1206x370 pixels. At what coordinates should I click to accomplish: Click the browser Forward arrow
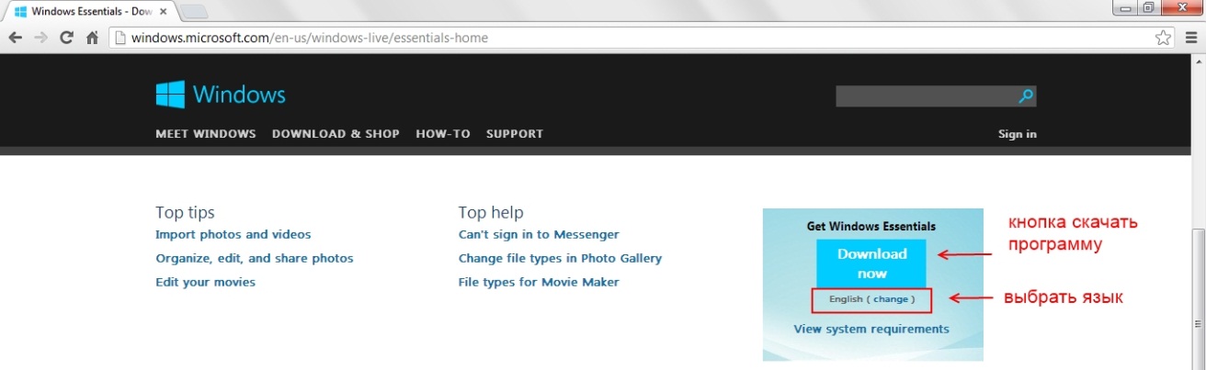40,38
